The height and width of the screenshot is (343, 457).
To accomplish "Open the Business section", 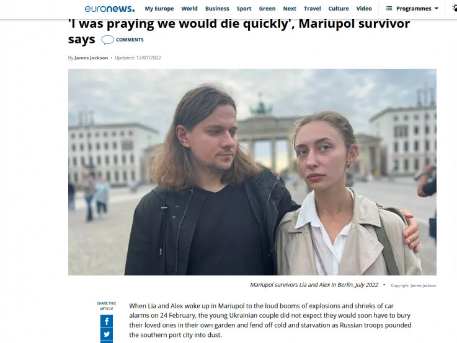I will click(x=217, y=9).
